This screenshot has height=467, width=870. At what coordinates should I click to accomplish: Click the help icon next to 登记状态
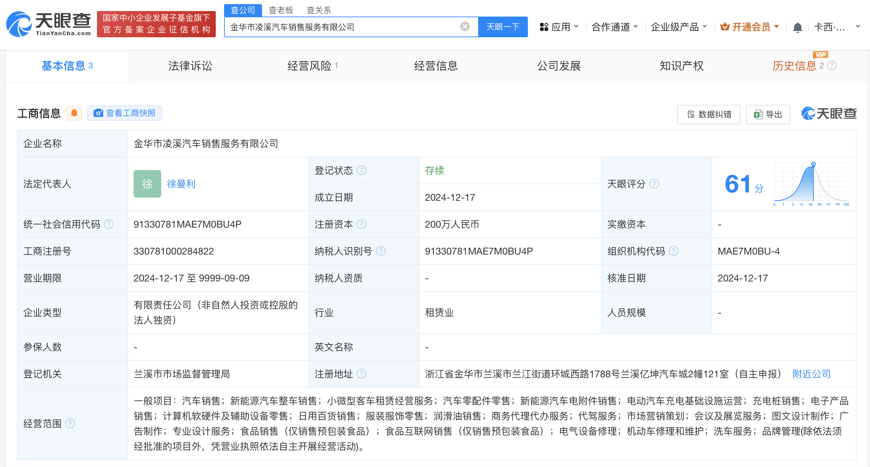[x=361, y=170]
